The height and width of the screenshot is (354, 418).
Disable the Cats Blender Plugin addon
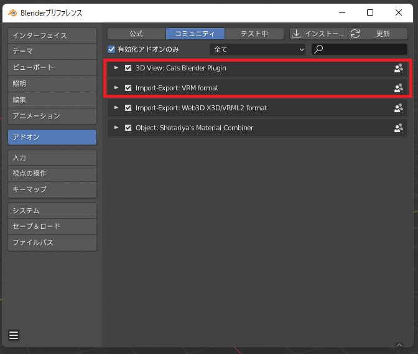[x=128, y=68]
